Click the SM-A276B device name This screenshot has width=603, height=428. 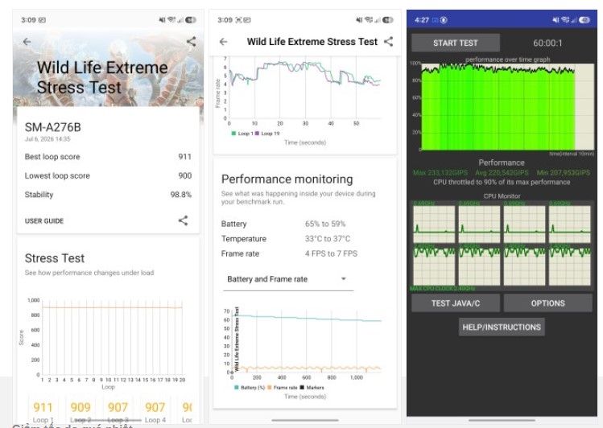click(x=52, y=127)
